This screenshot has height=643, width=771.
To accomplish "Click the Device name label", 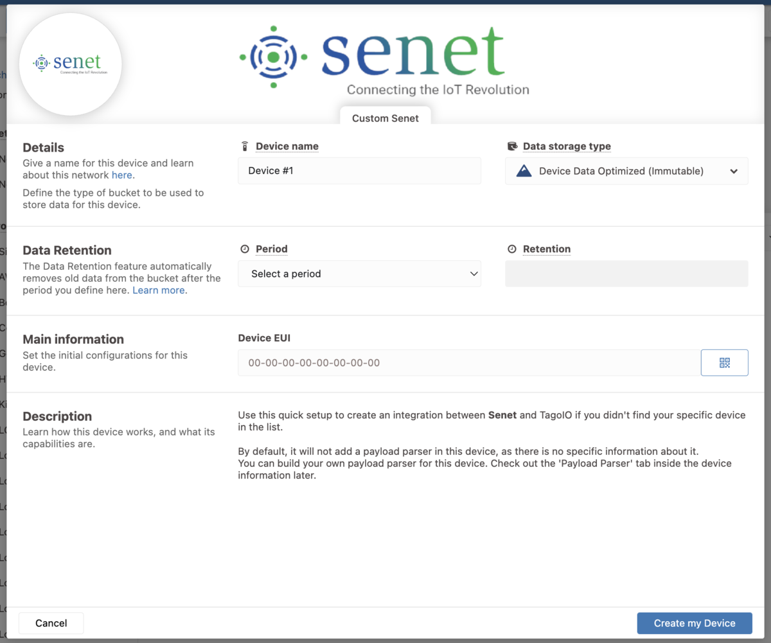I will coord(287,146).
